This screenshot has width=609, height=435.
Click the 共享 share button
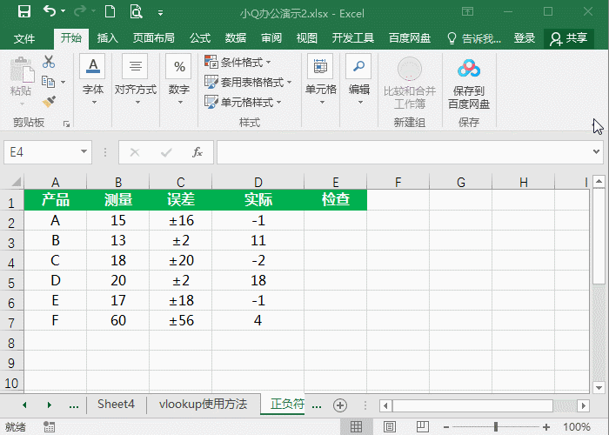(x=569, y=38)
